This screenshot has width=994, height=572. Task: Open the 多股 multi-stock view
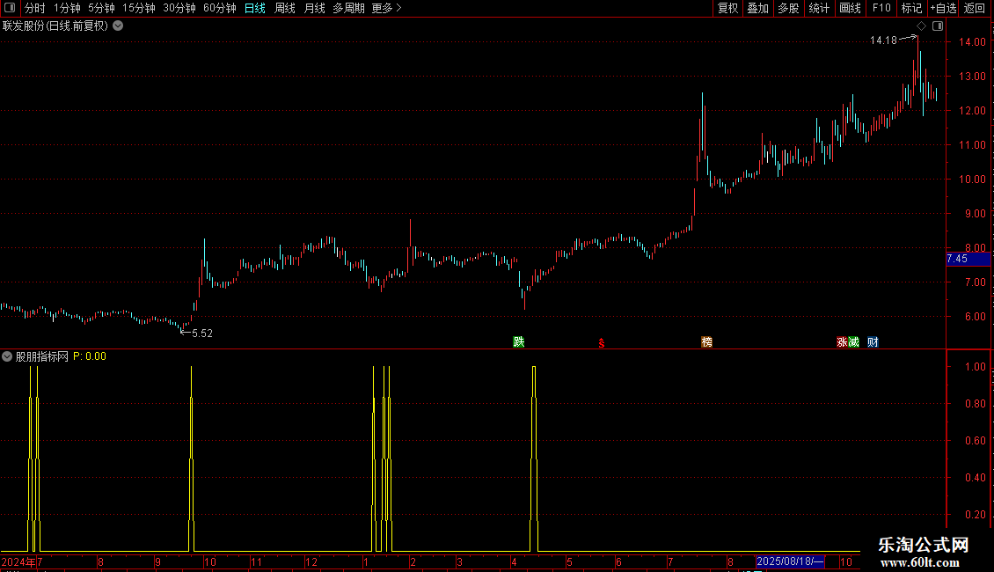tap(788, 8)
